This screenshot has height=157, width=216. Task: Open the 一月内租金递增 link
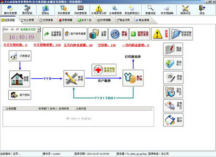tap(135, 45)
